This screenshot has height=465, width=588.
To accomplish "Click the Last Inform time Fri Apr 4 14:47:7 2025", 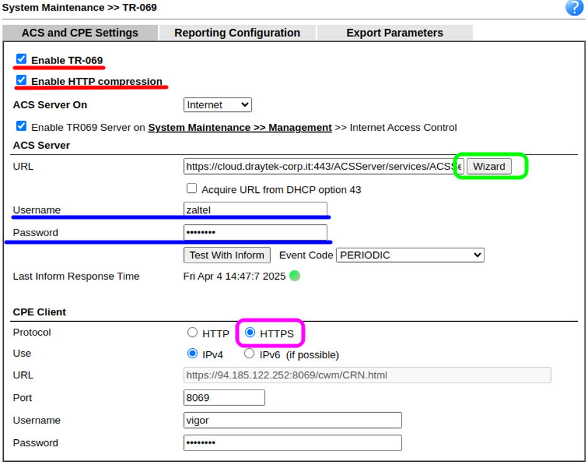I will click(x=234, y=276).
